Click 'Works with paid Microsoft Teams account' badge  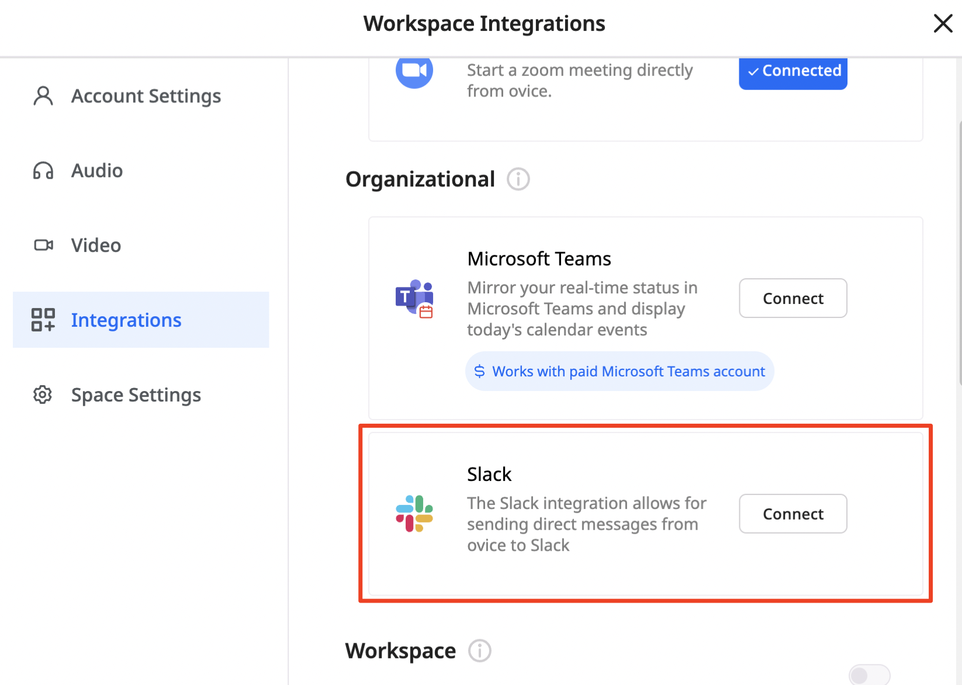620,371
